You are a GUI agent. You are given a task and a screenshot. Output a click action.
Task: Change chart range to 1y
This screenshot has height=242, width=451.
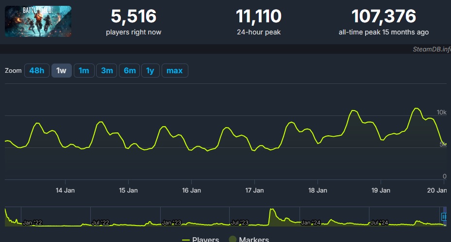tap(150, 71)
